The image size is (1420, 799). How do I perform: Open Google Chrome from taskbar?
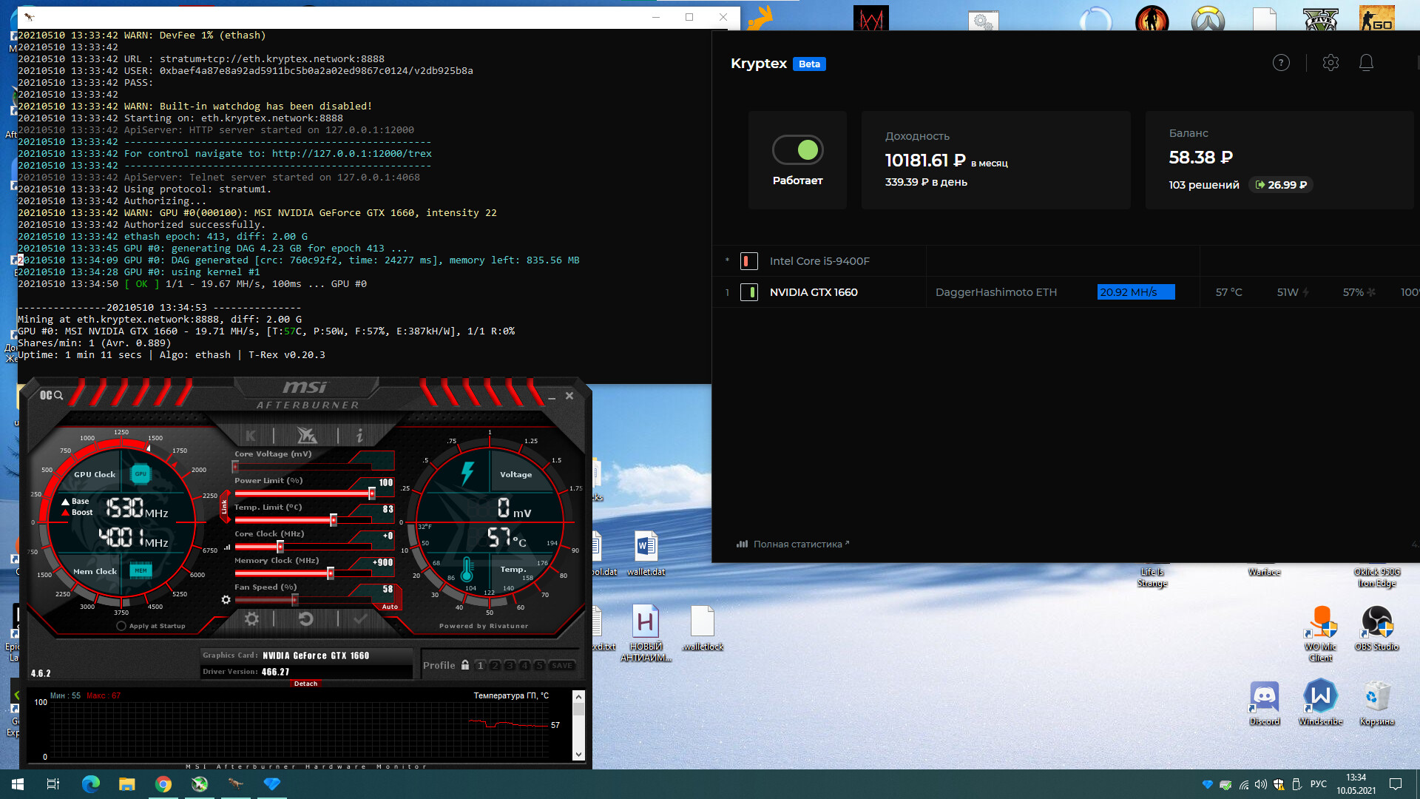[x=163, y=784]
